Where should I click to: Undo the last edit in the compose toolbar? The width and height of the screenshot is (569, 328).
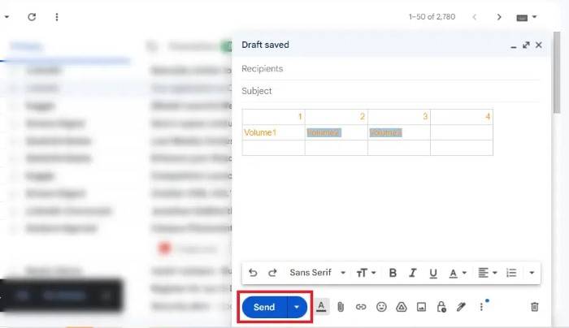pos(253,273)
